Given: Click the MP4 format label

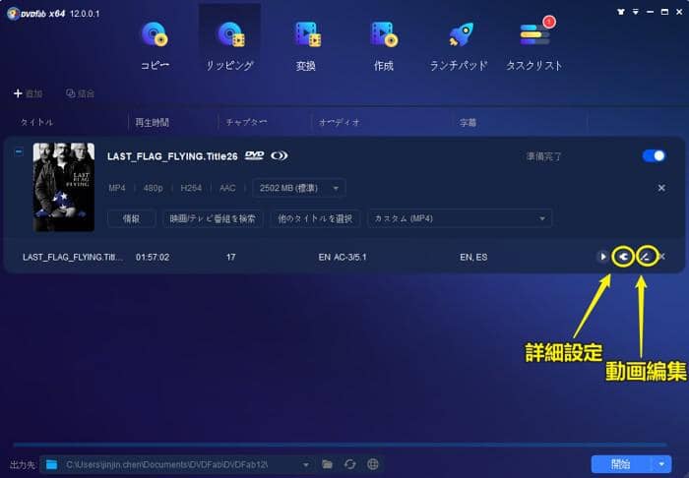Looking at the screenshot, I should tap(117, 188).
